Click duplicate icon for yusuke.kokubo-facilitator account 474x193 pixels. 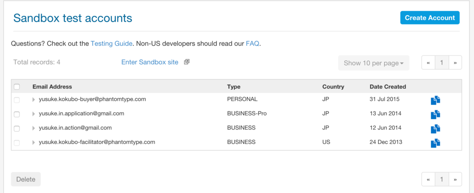coord(435,143)
